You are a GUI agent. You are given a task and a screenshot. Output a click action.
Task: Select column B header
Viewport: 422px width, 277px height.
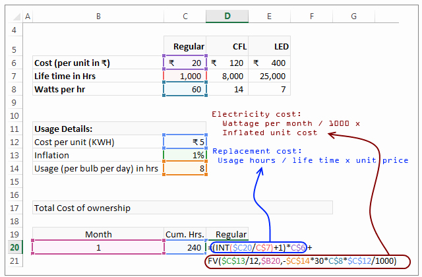(x=98, y=16)
